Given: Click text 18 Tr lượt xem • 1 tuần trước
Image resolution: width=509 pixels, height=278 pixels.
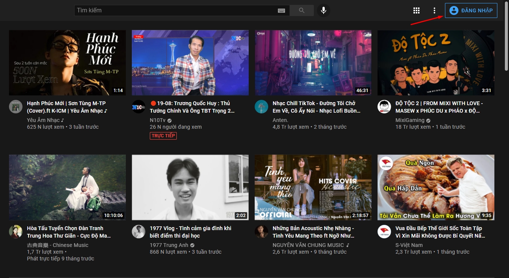Looking at the screenshot, I should pos(430,127).
